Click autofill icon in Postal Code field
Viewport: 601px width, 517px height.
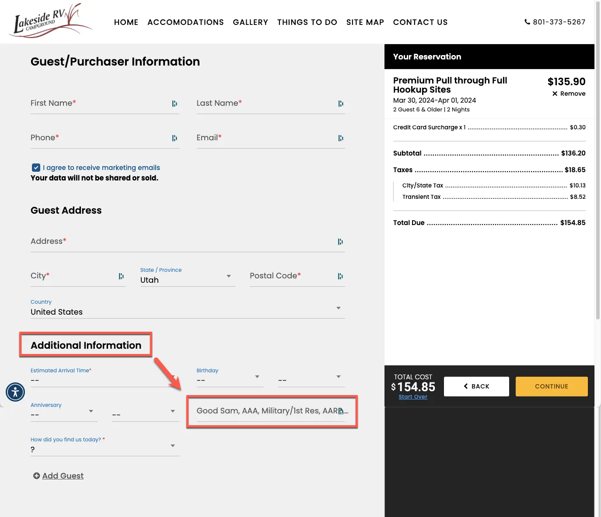pyautogui.click(x=340, y=276)
